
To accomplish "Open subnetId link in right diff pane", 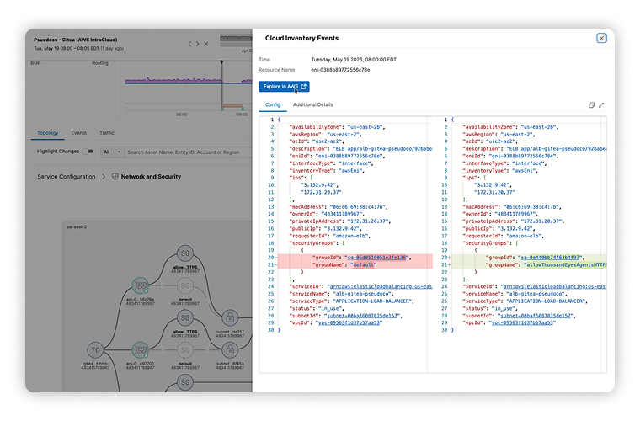I will pyautogui.click(x=535, y=316).
